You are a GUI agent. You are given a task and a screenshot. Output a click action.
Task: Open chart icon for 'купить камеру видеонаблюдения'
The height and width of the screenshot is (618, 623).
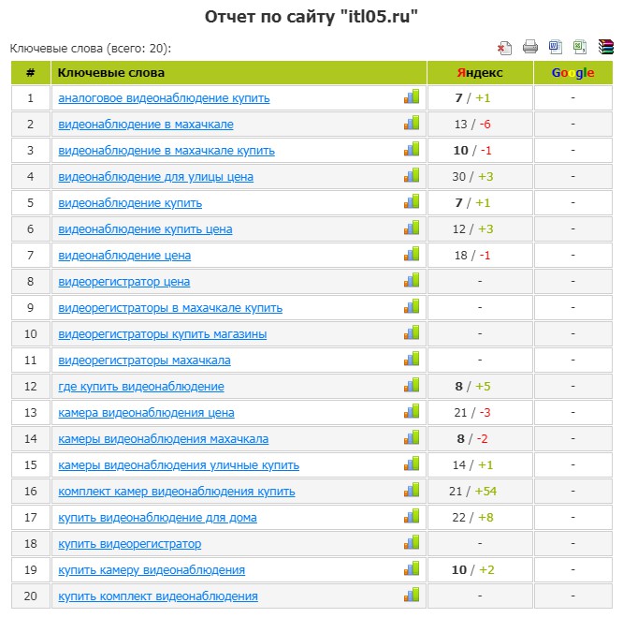click(x=412, y=569)
